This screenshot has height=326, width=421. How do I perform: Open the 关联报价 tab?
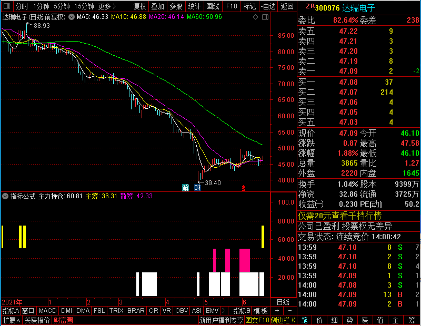(x=37, y=320)
